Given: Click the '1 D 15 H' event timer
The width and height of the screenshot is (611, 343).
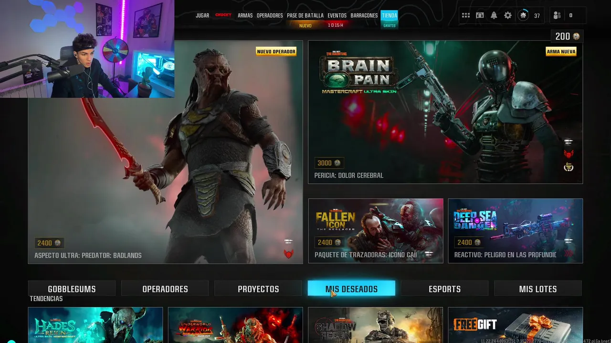Looking at the screenshot, I should point(336,25).
